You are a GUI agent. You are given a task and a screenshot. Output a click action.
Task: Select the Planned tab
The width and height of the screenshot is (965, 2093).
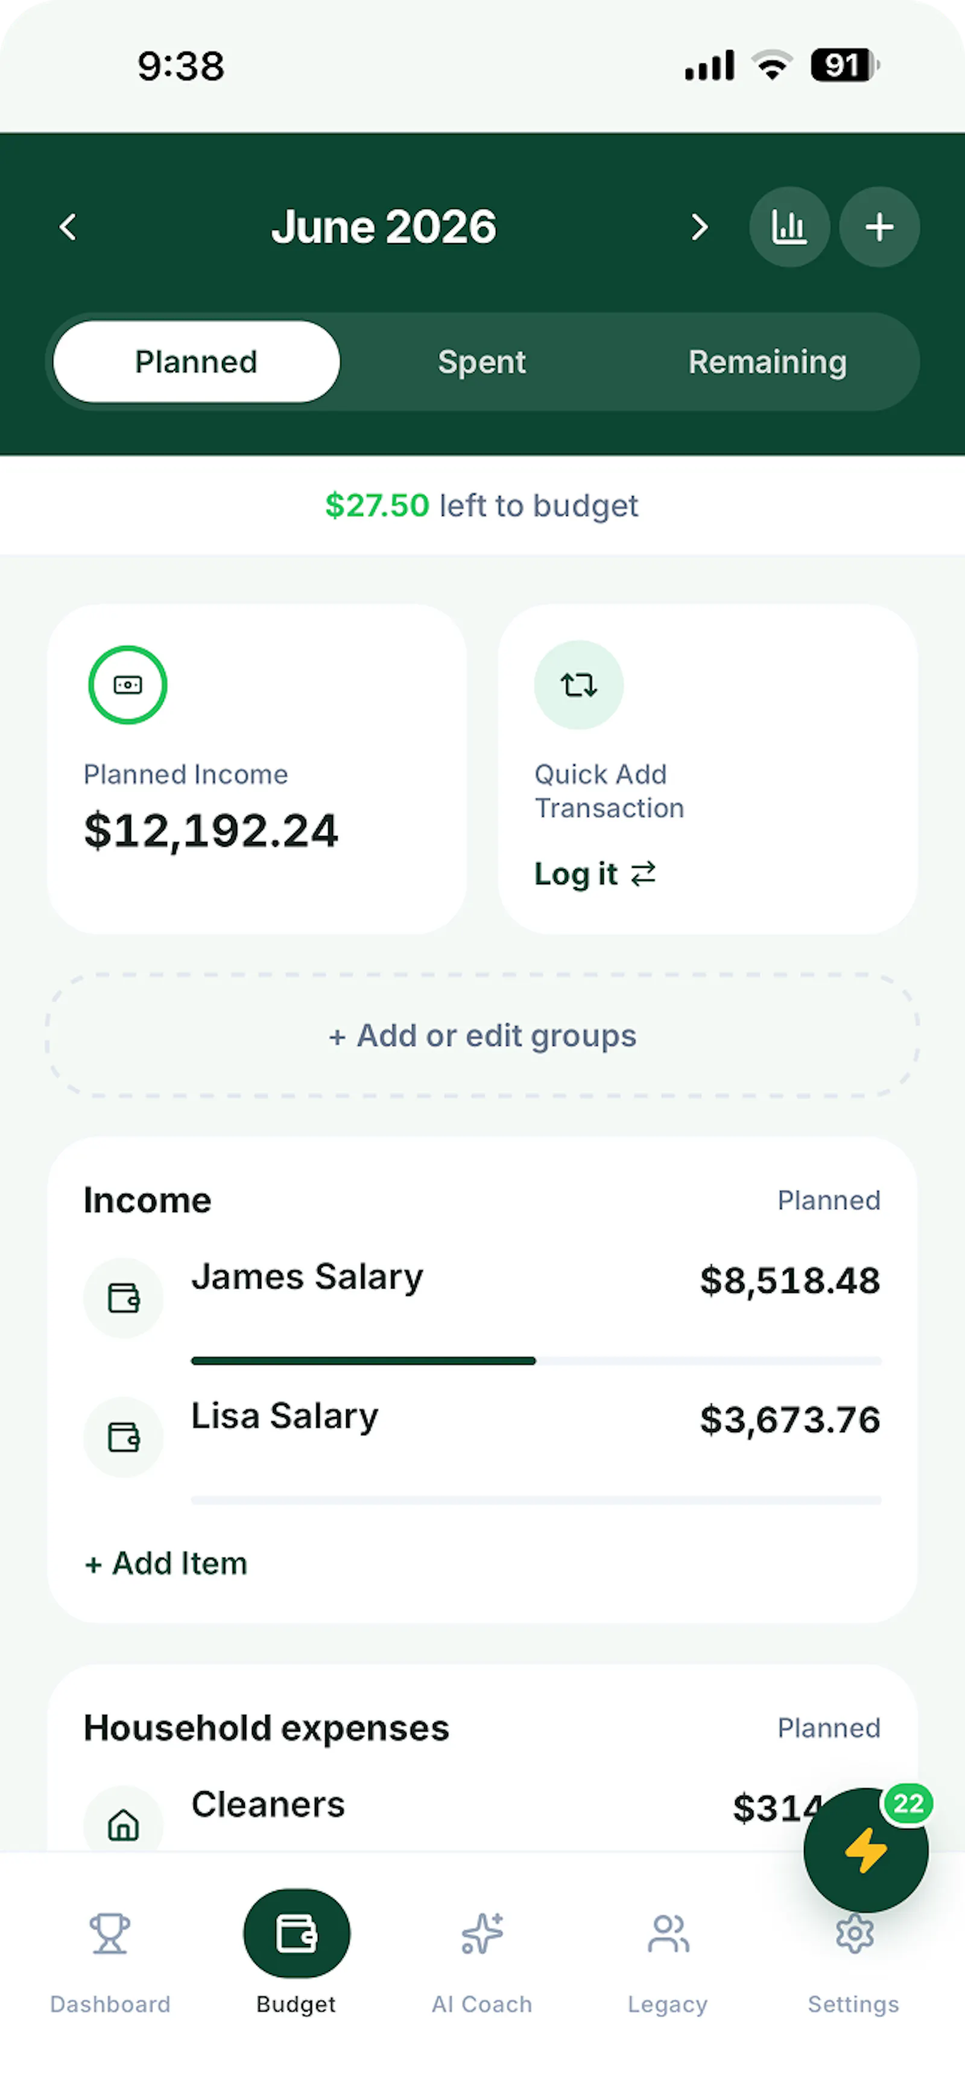[x=197, y=362]
